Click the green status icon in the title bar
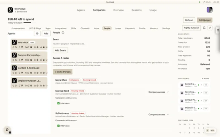Image resolution: width=220 pixels, height=137 pixels. point(200,2)
